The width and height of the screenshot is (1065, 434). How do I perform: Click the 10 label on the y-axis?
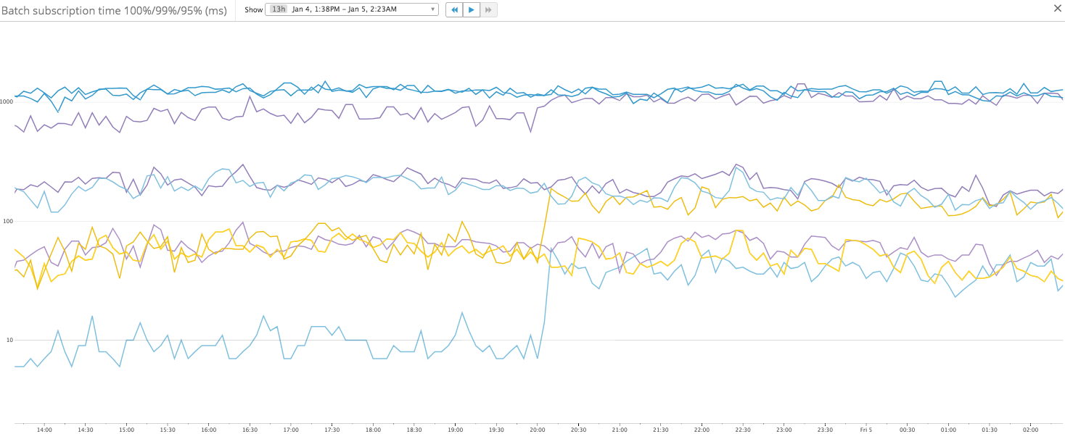pos(9,341)
